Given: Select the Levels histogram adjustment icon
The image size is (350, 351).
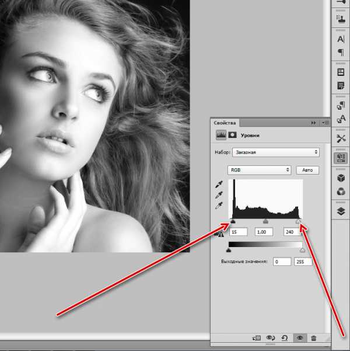Looking at the screenshot, I should click(221, 135).
